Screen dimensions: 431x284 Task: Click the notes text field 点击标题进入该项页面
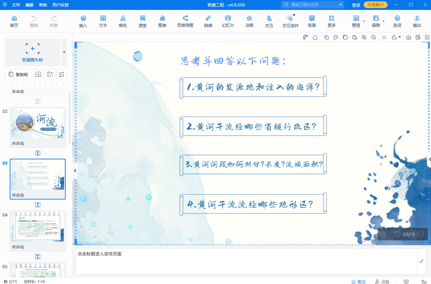click(246, 261)
